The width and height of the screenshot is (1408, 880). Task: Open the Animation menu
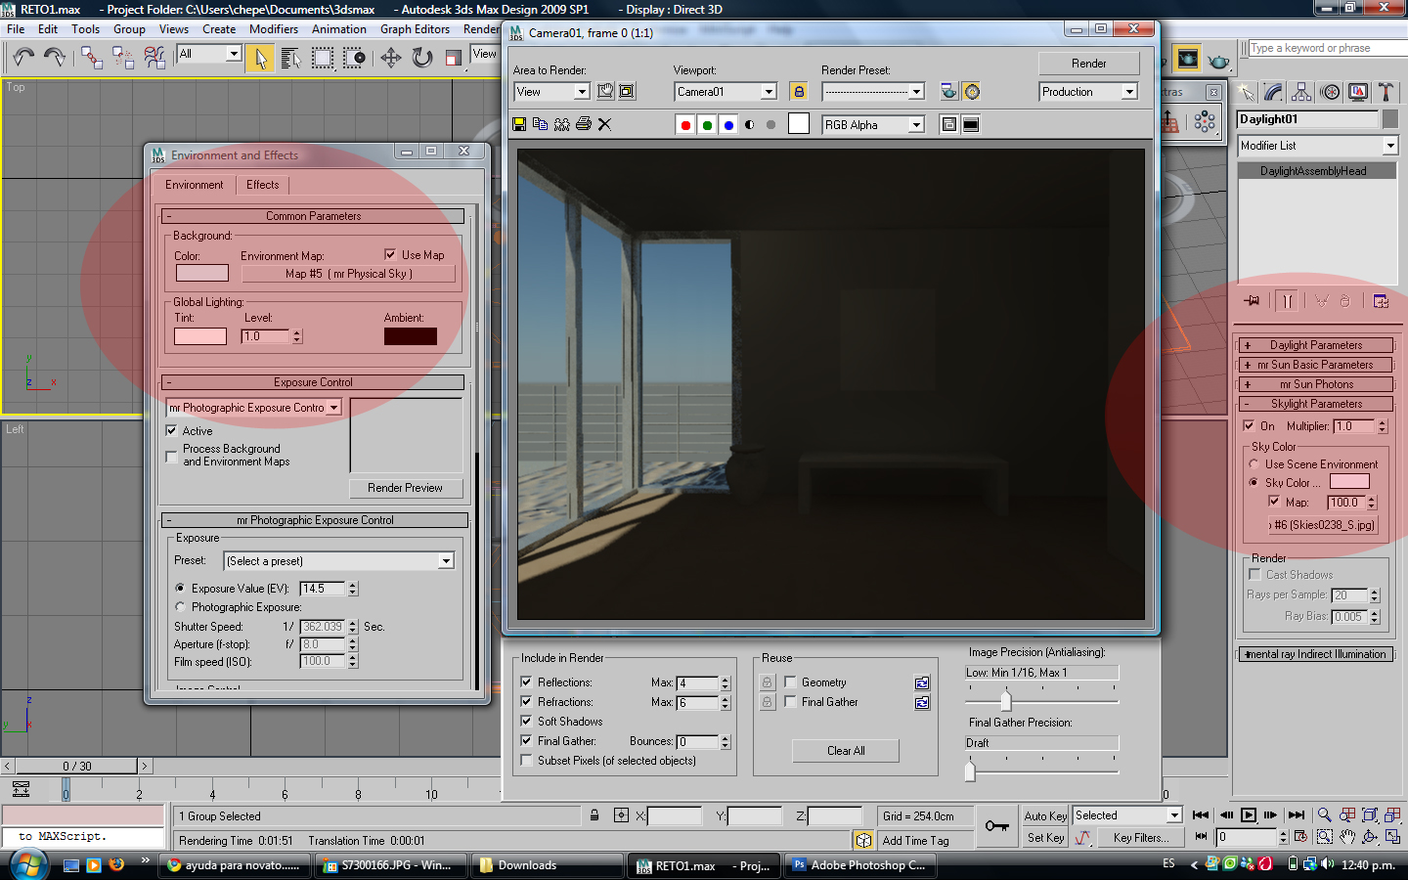click(339, 29)
